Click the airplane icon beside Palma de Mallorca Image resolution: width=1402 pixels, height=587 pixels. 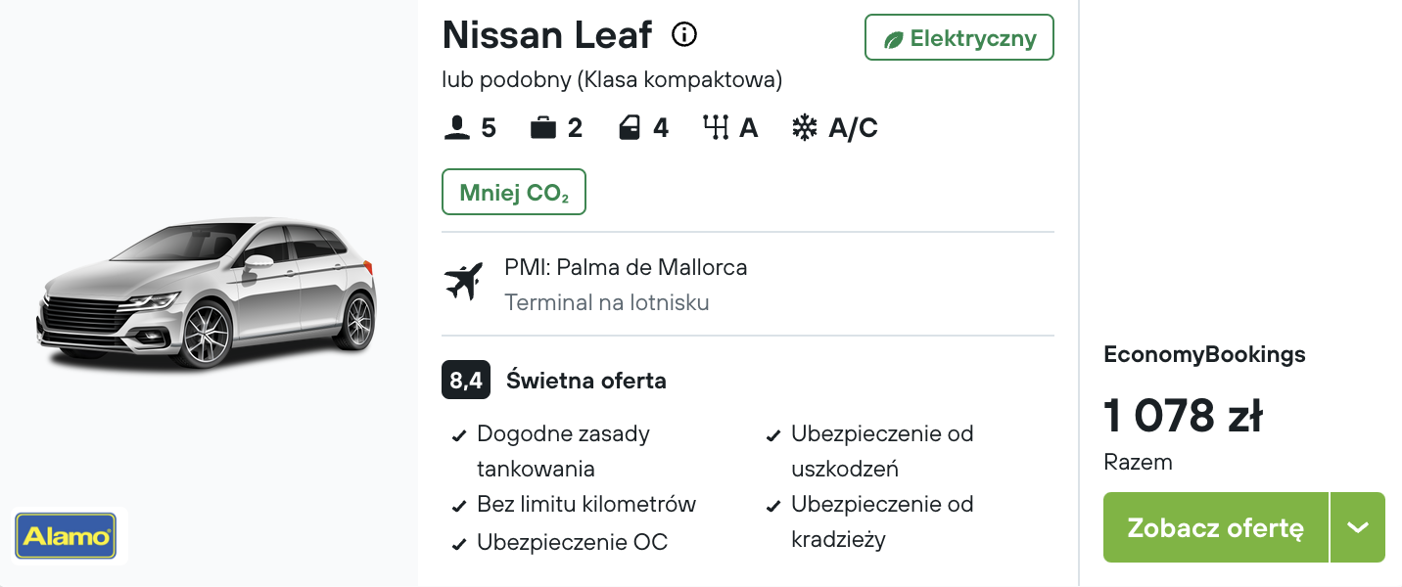[463, 282]
